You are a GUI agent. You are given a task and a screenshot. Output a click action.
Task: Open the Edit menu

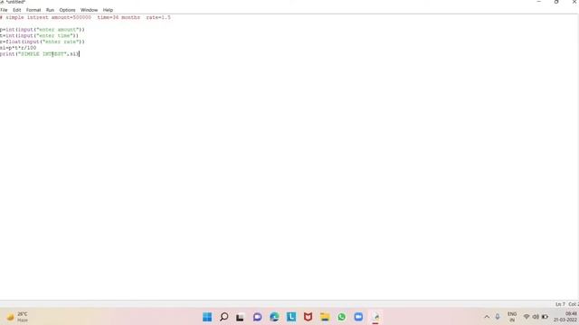coord(17,10)
